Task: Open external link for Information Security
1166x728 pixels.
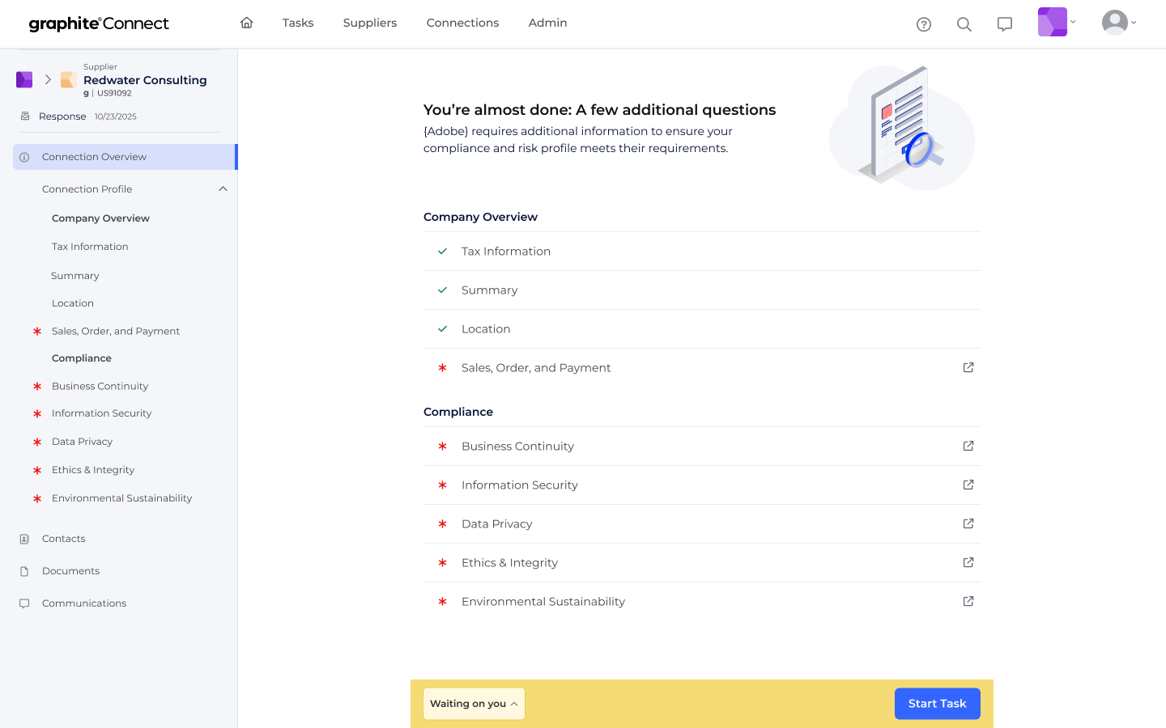Action: coord(968,485)
